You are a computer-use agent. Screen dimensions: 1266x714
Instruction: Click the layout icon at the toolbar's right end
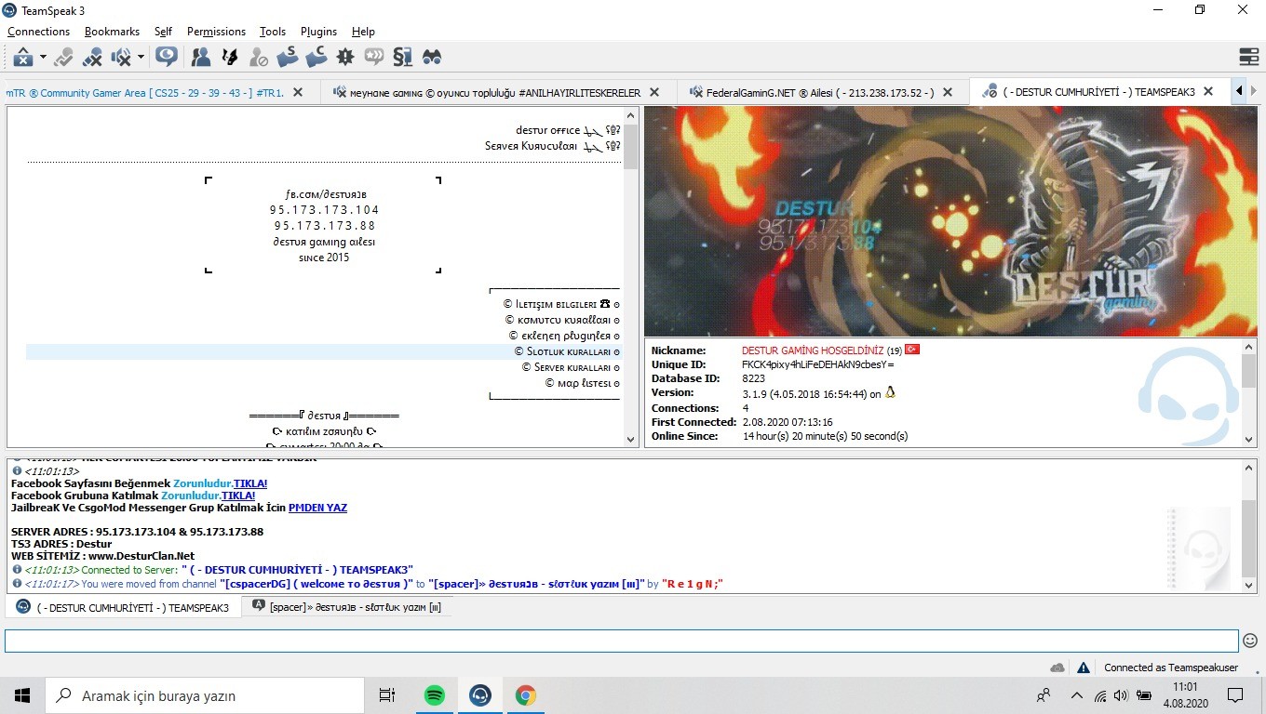[x=1248, y=57]
